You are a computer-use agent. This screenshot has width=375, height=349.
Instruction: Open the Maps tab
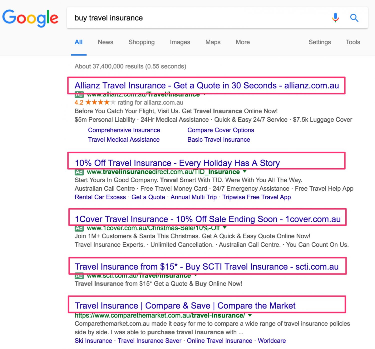point(213,42)
